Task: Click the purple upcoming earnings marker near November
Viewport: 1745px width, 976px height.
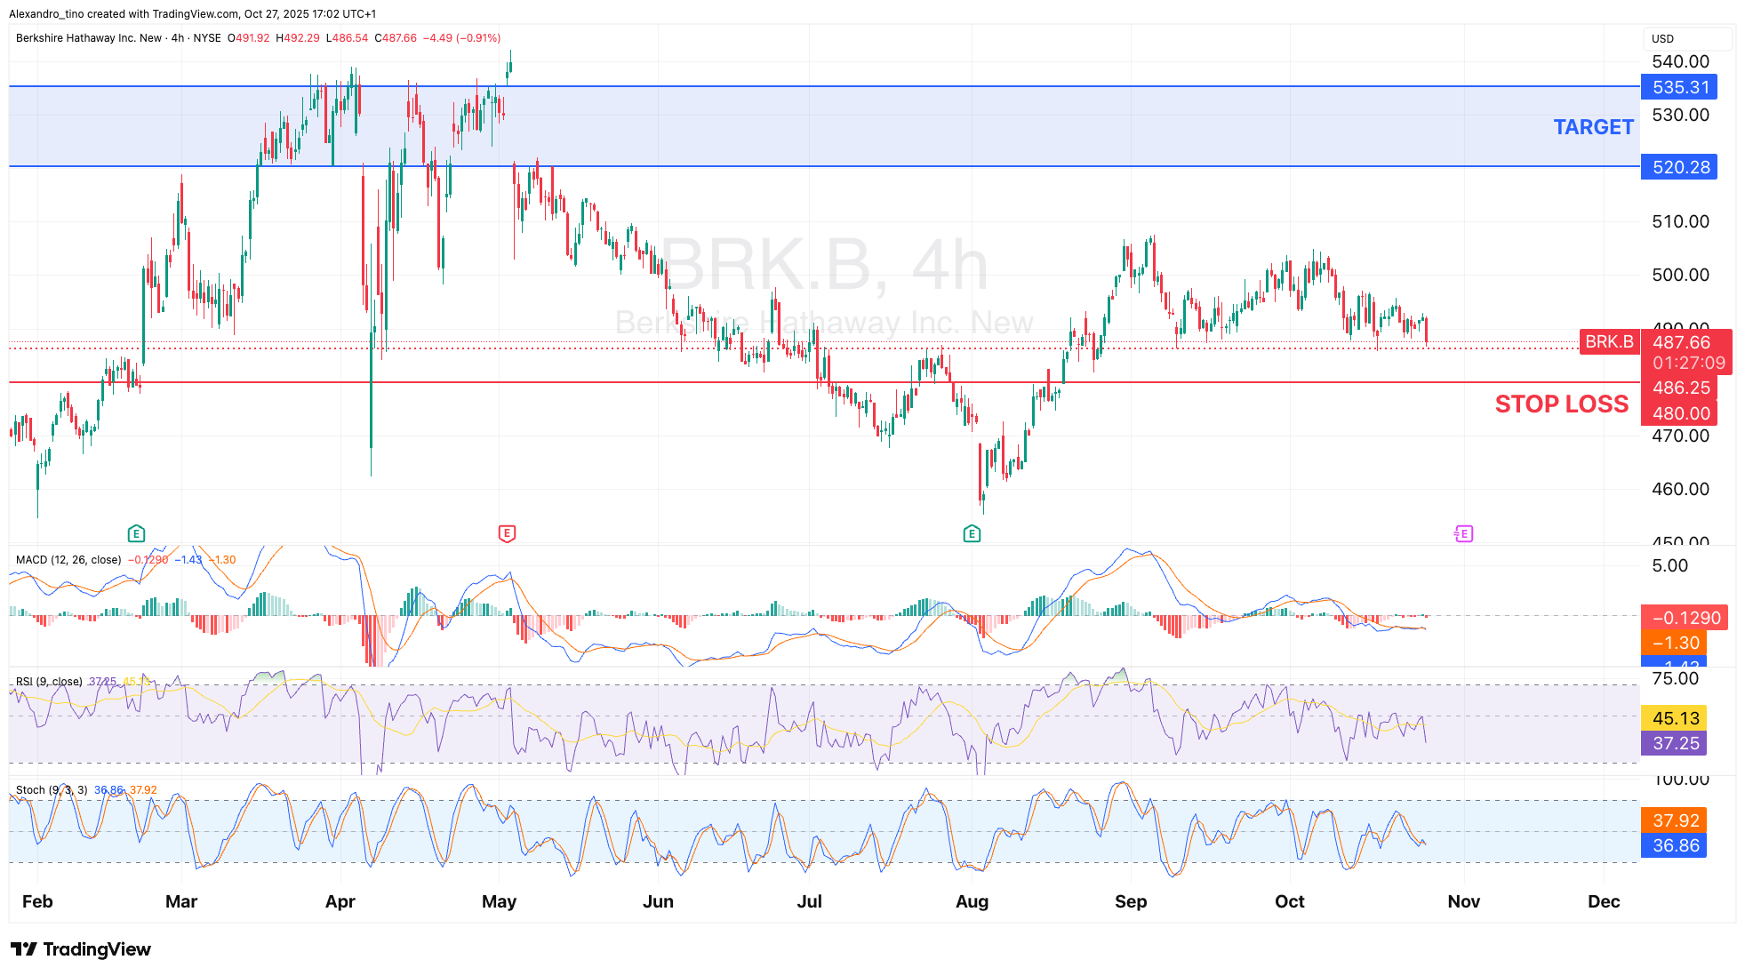Action: 1463,533
